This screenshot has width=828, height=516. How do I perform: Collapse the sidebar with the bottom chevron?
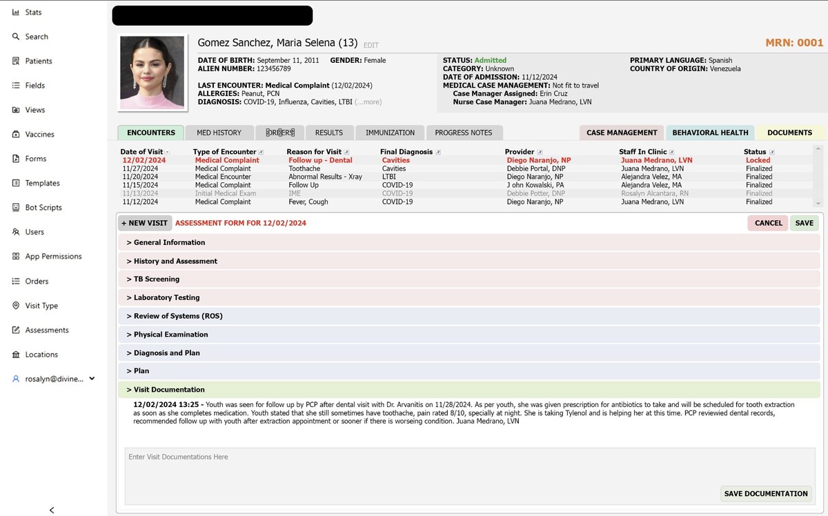point(52,510)
